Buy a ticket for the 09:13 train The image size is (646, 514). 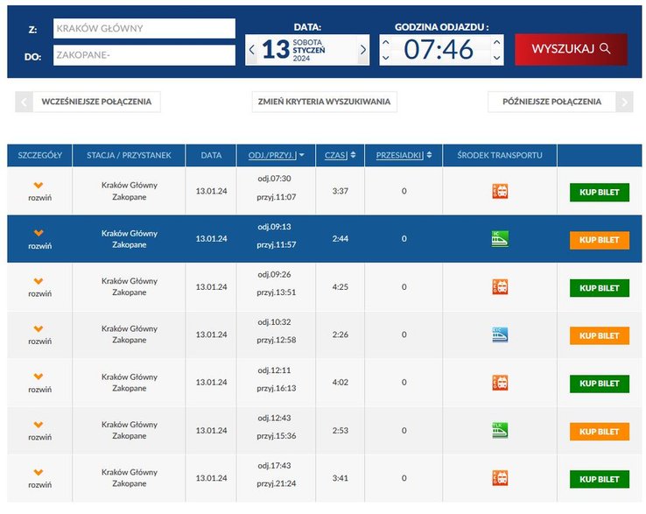tap(599, 239)
